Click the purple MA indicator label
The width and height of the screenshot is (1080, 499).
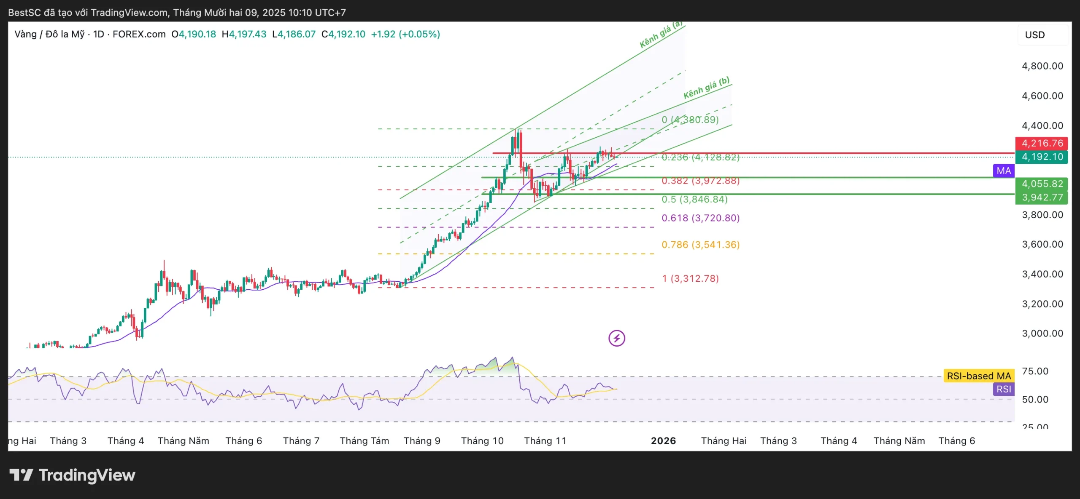click(1003, 171)
